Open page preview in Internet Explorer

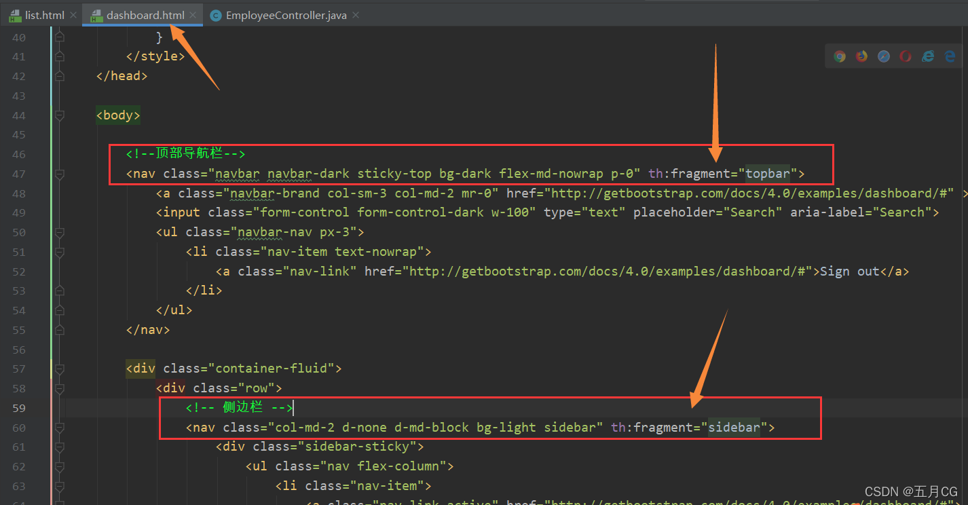tap(928, 56)
